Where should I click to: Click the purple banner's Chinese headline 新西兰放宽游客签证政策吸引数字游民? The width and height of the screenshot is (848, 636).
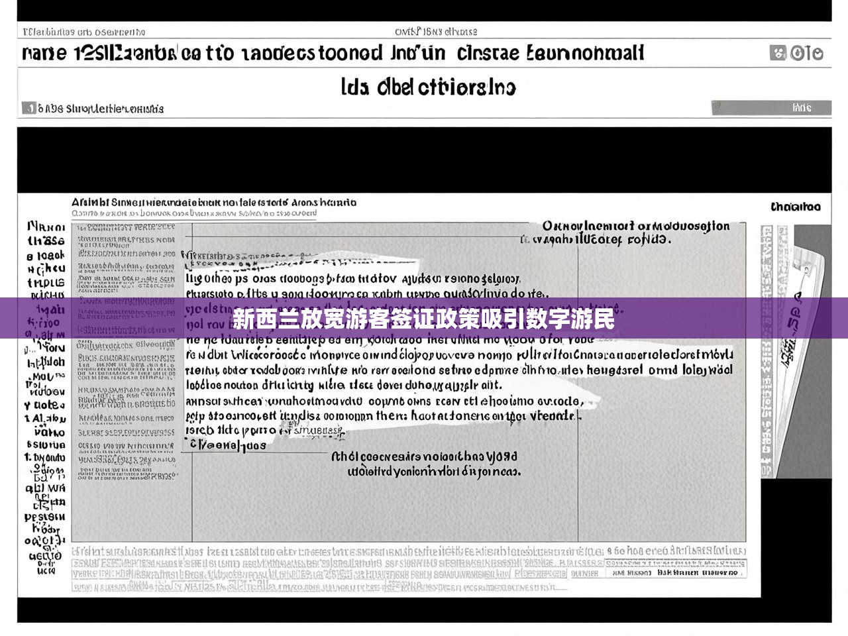coord(423,319)
